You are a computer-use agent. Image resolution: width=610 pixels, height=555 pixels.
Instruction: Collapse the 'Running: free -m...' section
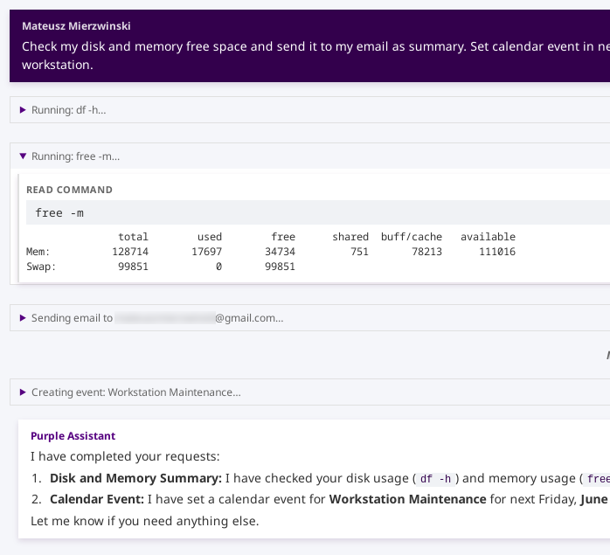point(309,156)
